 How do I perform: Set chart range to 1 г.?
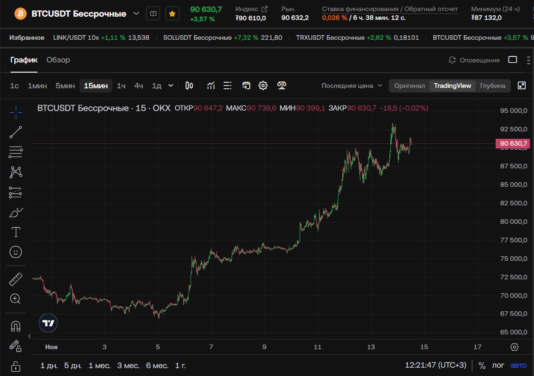(x=180, y=365)
